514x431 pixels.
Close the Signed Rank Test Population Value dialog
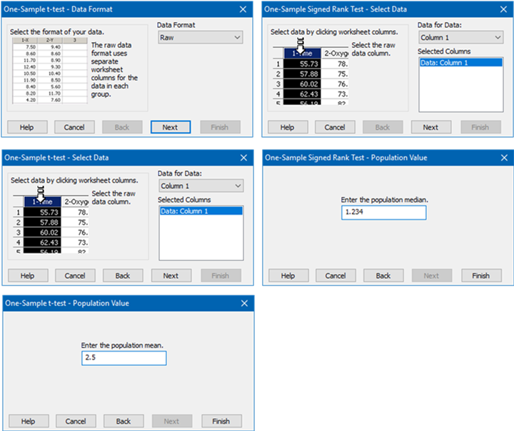coord(503,158)
